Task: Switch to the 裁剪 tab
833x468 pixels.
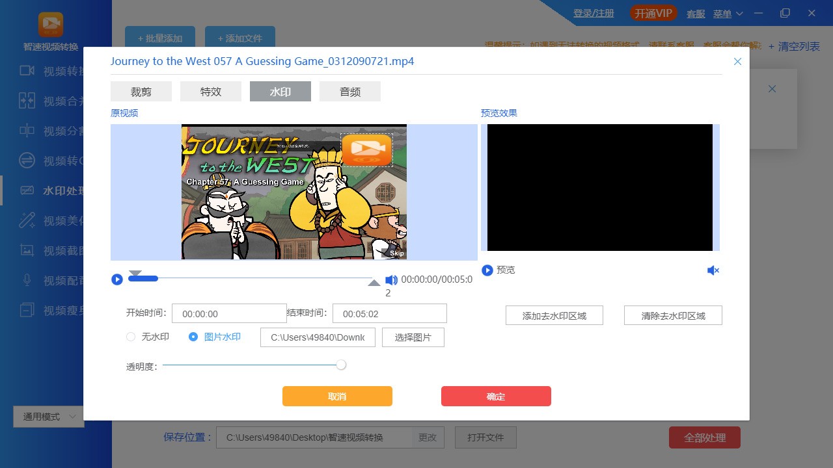Action: (x=141, y=92)
